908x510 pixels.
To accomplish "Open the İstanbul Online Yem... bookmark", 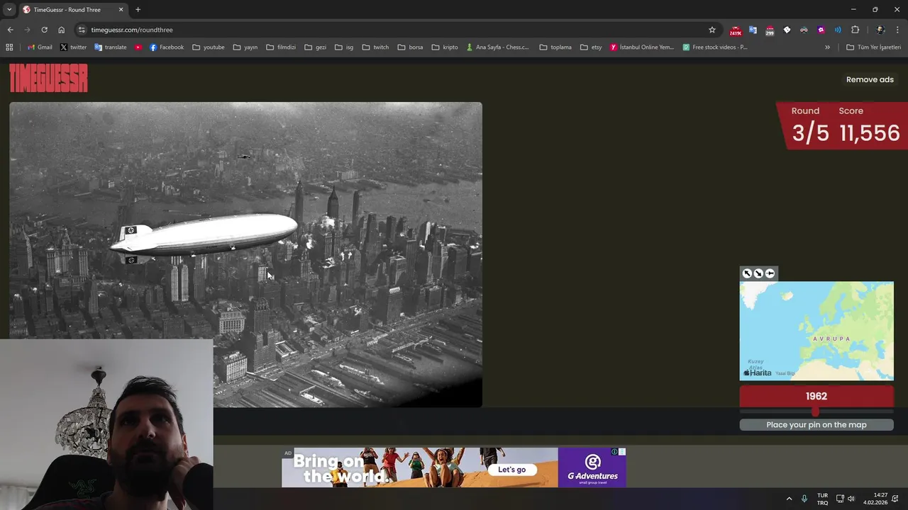I will click(x=642, y=47).
